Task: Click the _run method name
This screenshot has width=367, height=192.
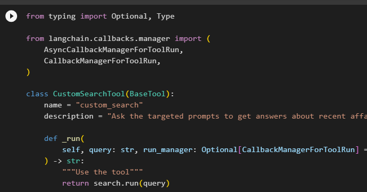Action: pos(71,139)
